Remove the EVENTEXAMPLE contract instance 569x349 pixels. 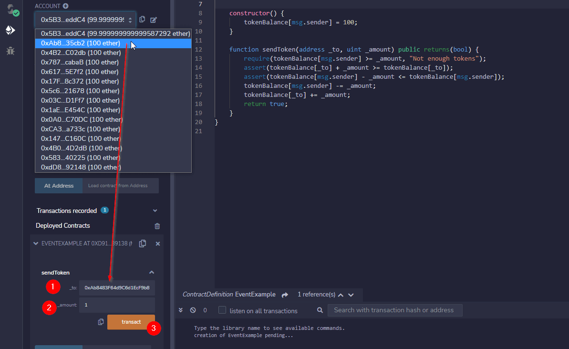coord(157,243)
